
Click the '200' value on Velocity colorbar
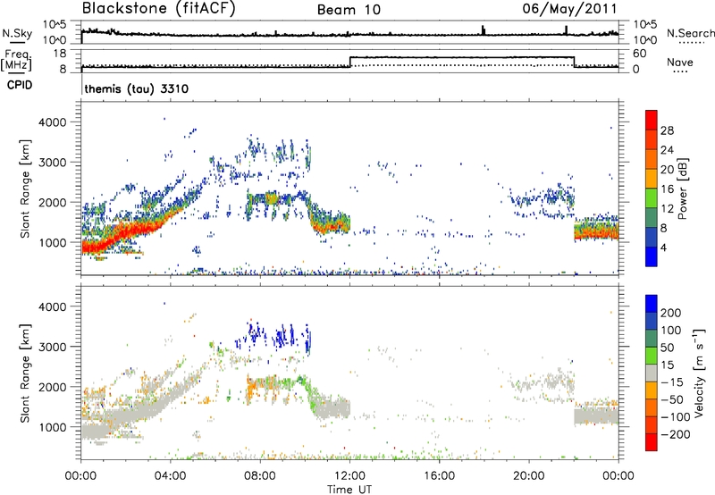[671, 313]
